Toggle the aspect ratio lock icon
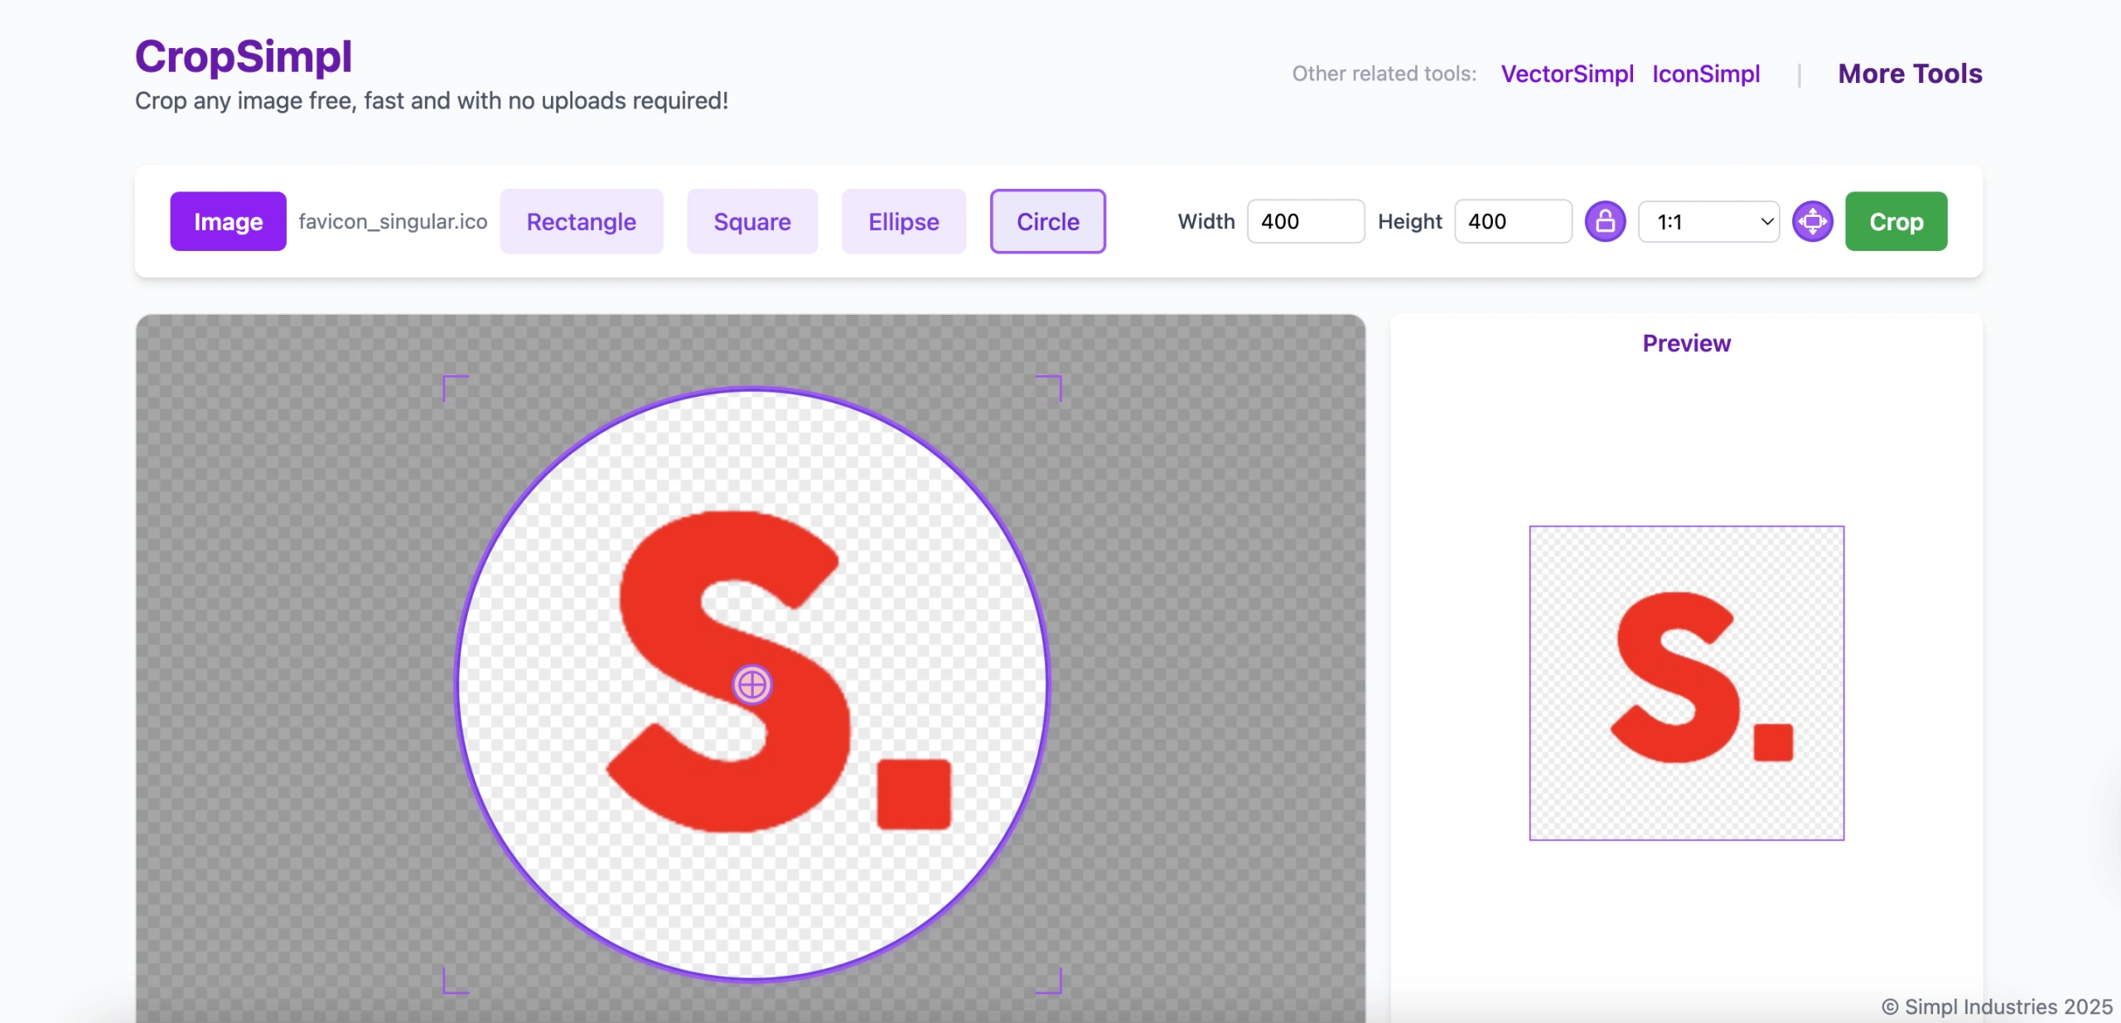The height and width of the screenshot is (1023, 2121). [x=1605, y=221]
